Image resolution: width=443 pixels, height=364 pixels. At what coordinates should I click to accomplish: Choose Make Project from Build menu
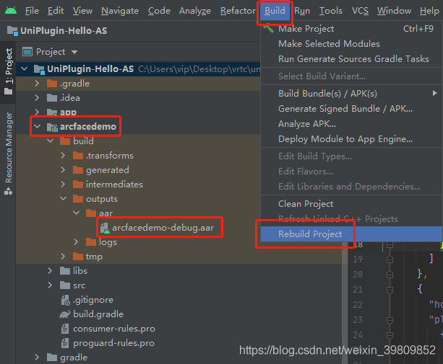[x=351, y=29]
